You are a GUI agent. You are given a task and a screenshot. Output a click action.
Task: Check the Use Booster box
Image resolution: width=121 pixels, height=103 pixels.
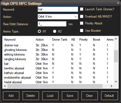[81, 31]
